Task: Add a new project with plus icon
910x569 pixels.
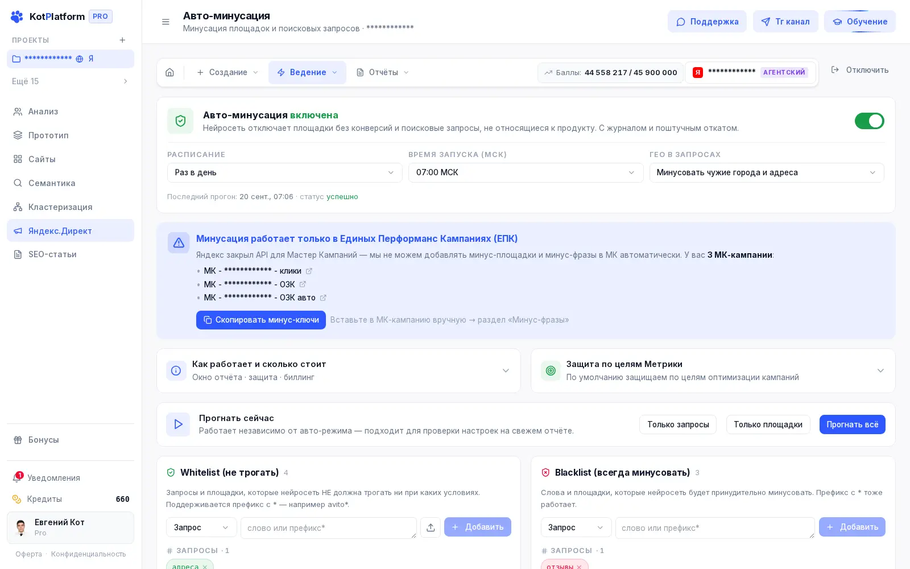Action: [x=122, y=40]
